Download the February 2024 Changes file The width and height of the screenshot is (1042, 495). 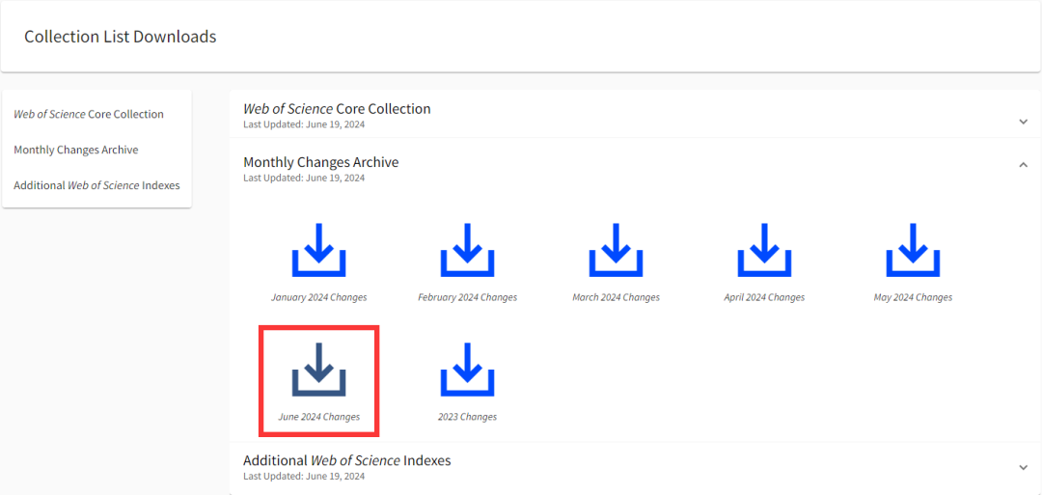click(x=467, y=251)
